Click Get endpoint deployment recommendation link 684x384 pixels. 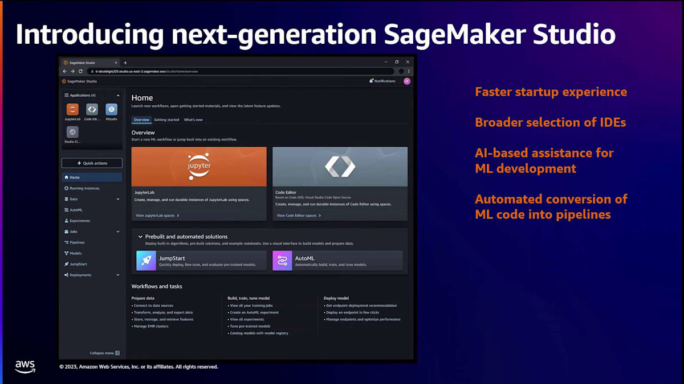coord(360,305)
